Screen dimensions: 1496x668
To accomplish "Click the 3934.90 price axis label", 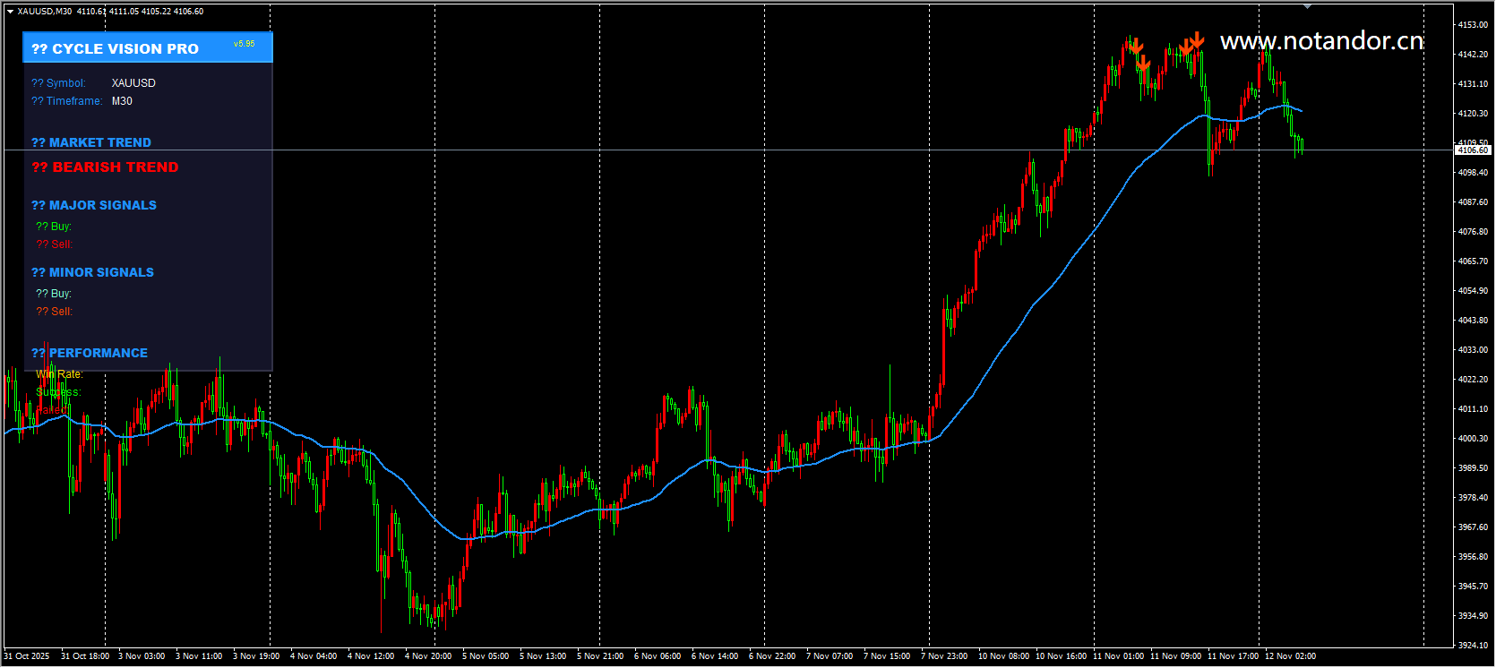I will coord(1473,616).
